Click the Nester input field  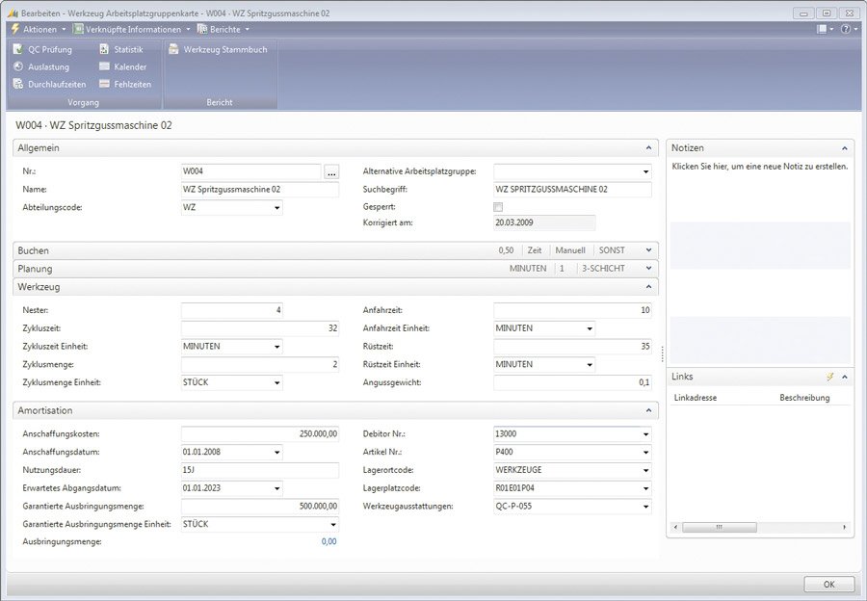pyautogui.click(x=231, y=310)
